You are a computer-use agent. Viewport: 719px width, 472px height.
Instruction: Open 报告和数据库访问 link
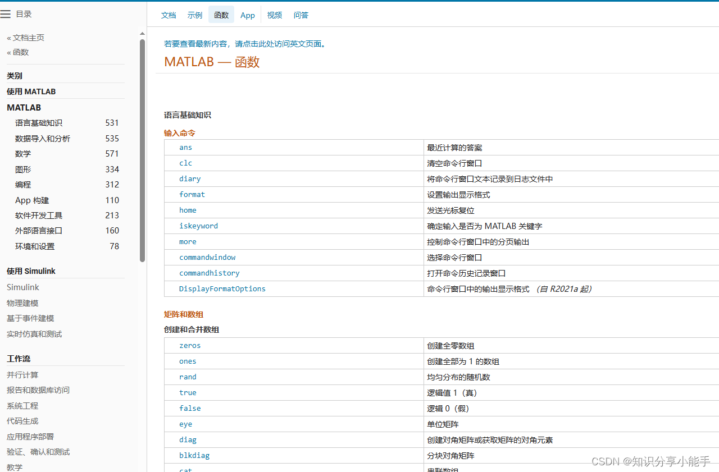[x=38, y=390]
